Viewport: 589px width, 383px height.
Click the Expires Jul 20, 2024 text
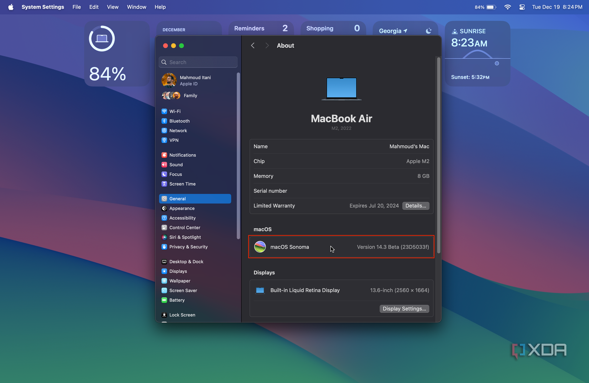coord(374,206)
